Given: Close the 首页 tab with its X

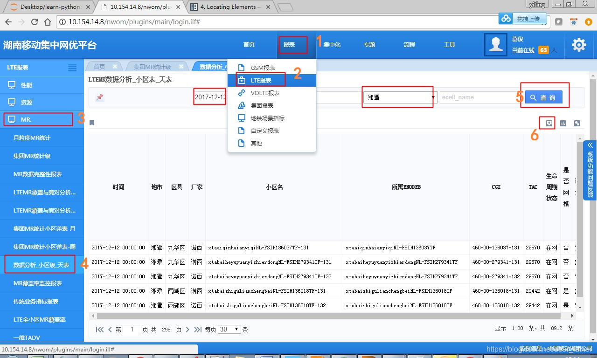Looking at the screenshot, I should click(x=115, y=67).
